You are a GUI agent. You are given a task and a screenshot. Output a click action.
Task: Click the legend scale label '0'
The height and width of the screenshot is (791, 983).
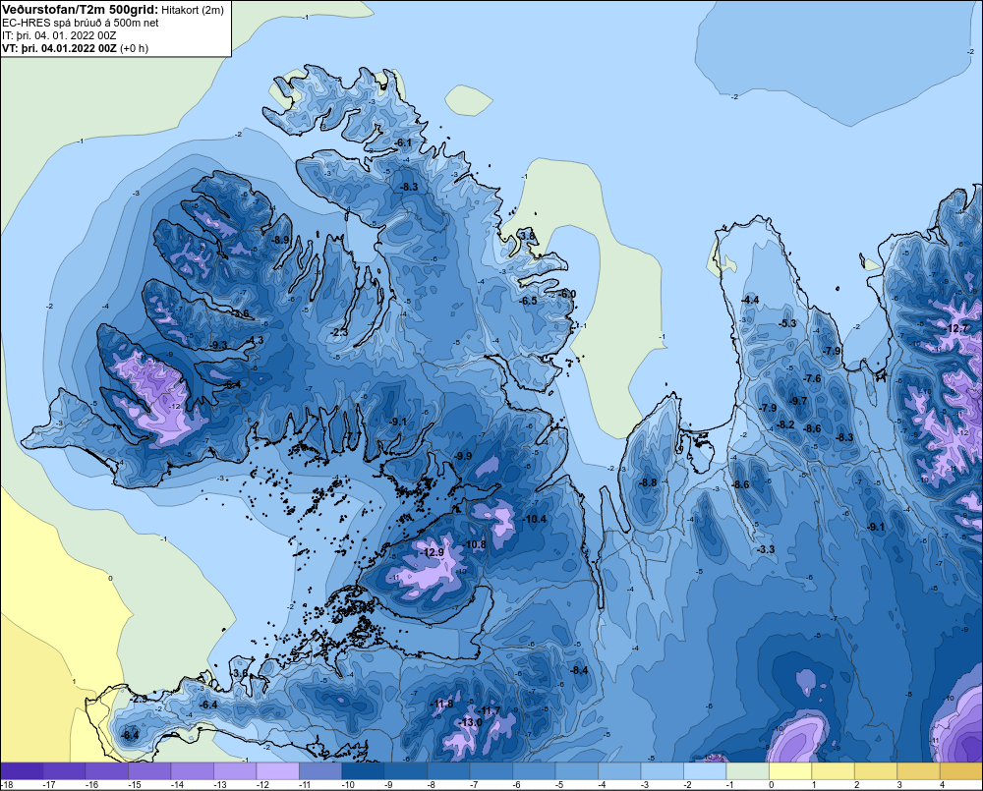click(771, 785)
